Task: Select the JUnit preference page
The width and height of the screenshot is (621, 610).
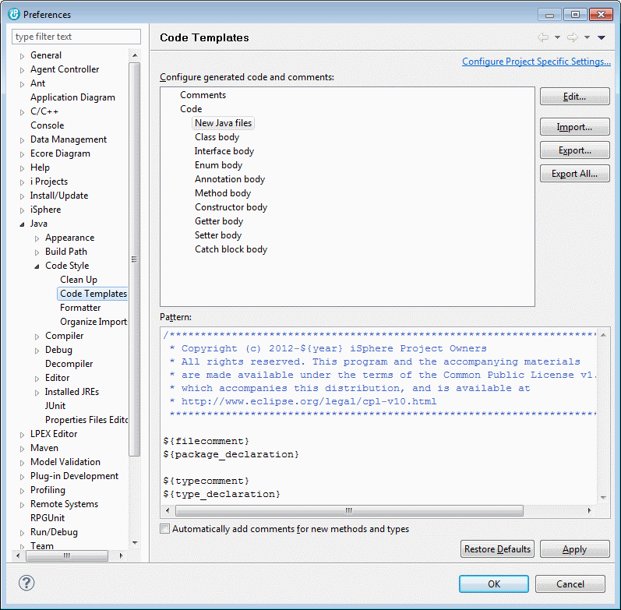Action: point(55,406)
